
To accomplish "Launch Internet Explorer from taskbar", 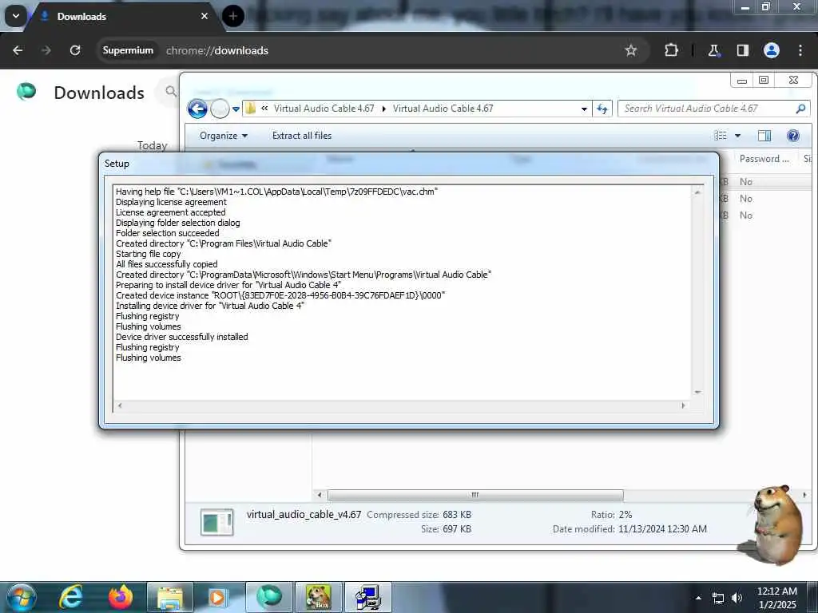I will pyautogui.click(x=71, y=597).
